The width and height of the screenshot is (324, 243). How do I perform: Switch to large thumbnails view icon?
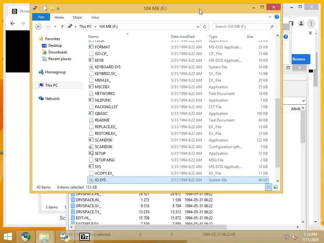point(276,187)
